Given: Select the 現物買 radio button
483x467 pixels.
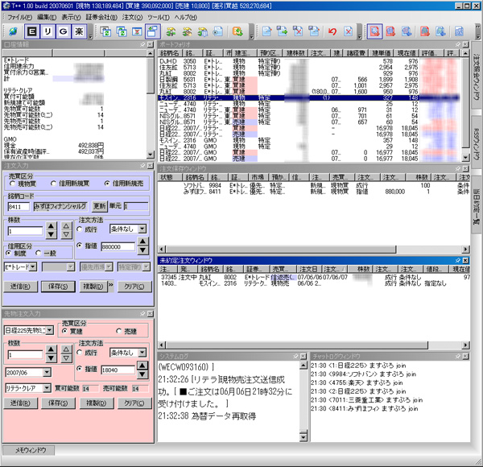Looking at the screenshot, I should point(13,184).
